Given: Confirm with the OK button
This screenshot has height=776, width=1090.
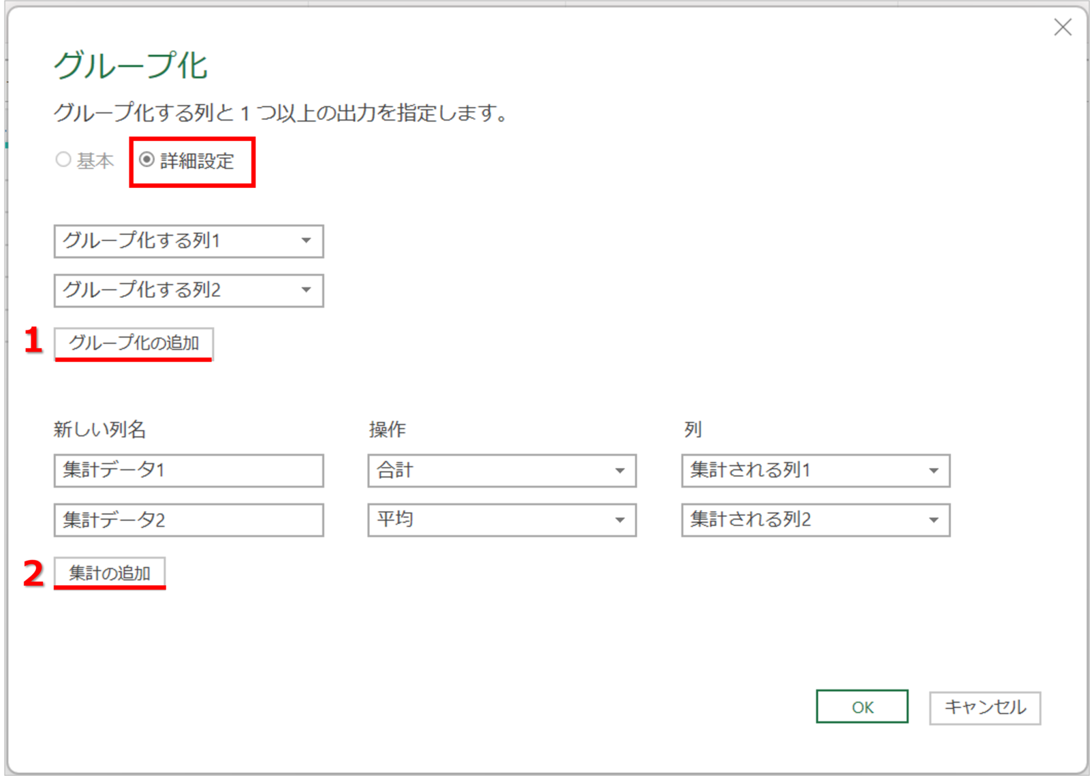Looking at the screenshot, I should 862,707.
